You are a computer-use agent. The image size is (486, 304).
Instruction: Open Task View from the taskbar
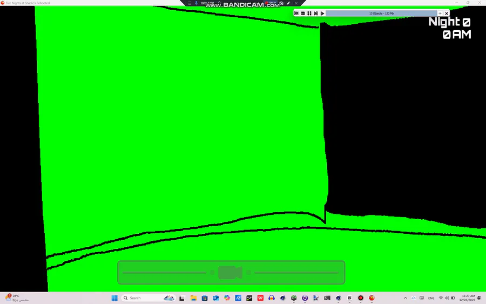pyautogui.click(x=182, y=298)
